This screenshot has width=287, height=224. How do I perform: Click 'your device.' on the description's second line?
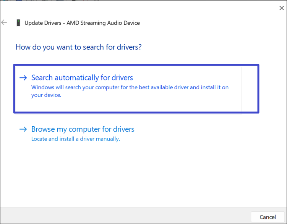pyautogui.click(x=46, y=95)
